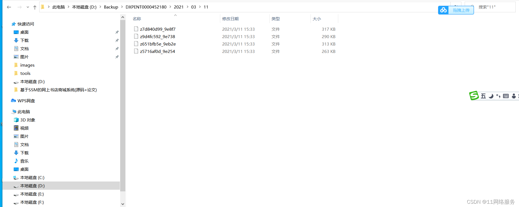Click the pin icon next to 文档

pos(117,49)
